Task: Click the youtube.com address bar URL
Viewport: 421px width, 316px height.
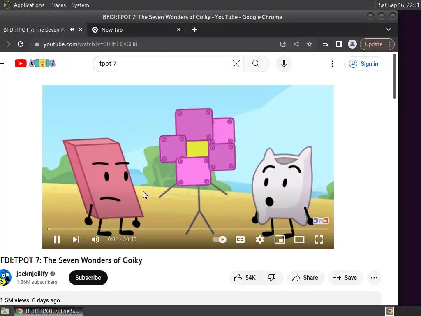Action: click(90, 44)
